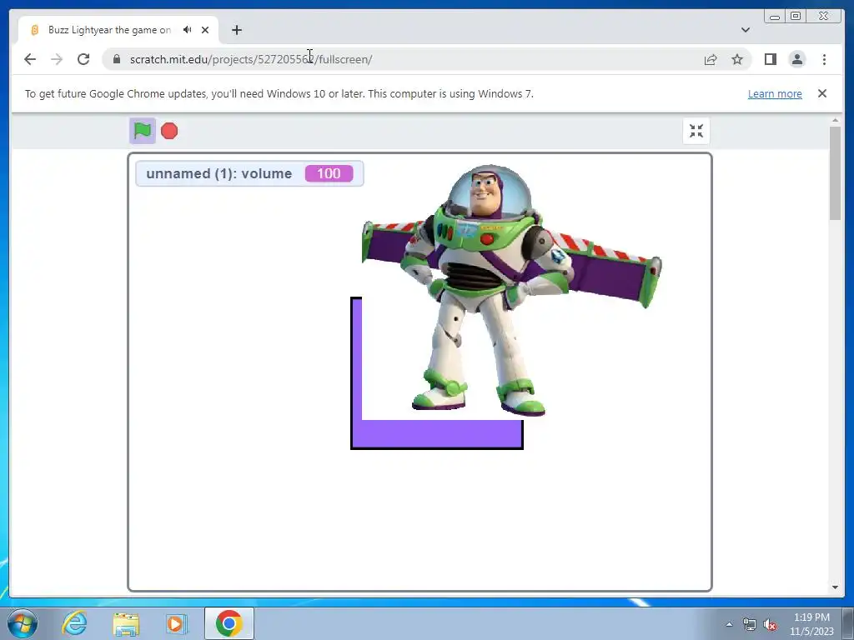
Task: Click the purple 100 volume value
Action: click(x=329, y=173)
